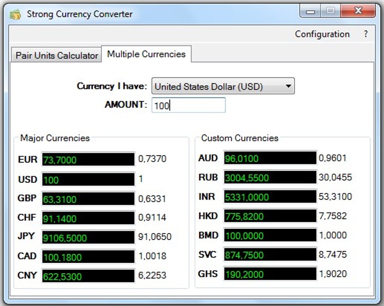Viewport: 384px width, 306px height.
Task: Click the INR rate 53,3100
Action: pyautogui.click(x=335, y=196)
